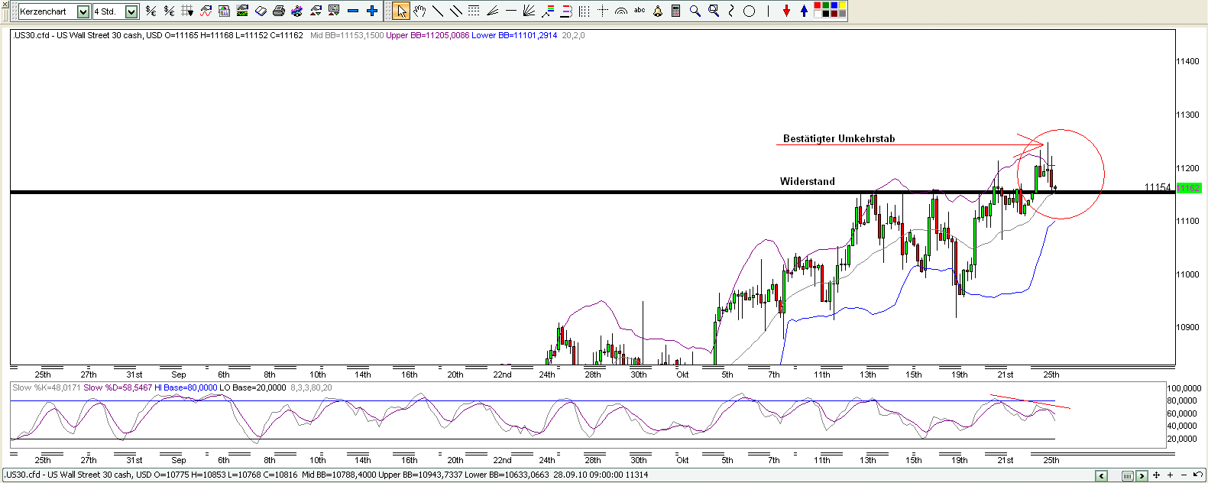Select the crosshair tool
Viewport: 1208px width, 483px height.
tap(603, 11)
